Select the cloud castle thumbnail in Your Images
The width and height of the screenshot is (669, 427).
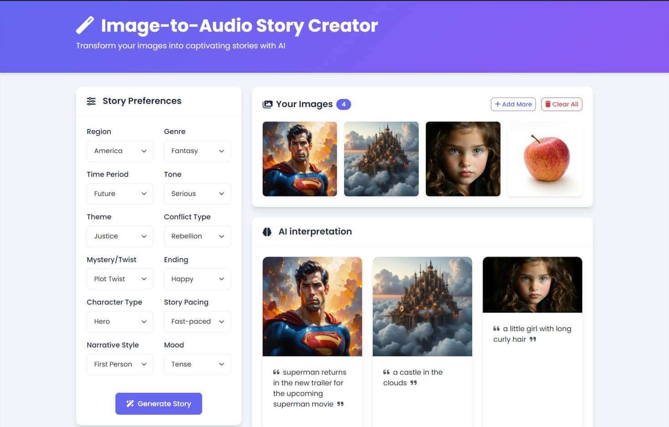click(x=381, y=159)
